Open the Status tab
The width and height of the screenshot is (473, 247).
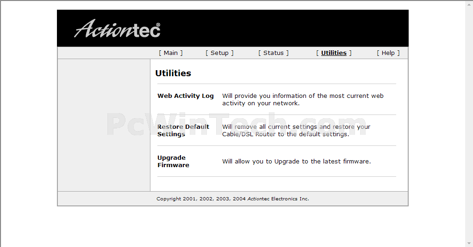[x=274, y=53]
